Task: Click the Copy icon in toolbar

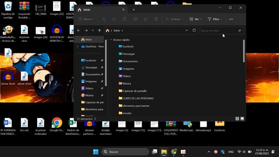Action: click(114, 19)
